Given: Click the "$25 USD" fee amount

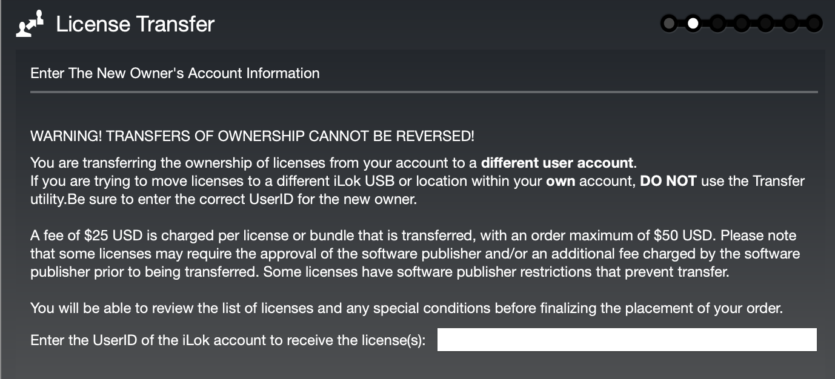Looking at the screenshot, I should tap(106, 236).
